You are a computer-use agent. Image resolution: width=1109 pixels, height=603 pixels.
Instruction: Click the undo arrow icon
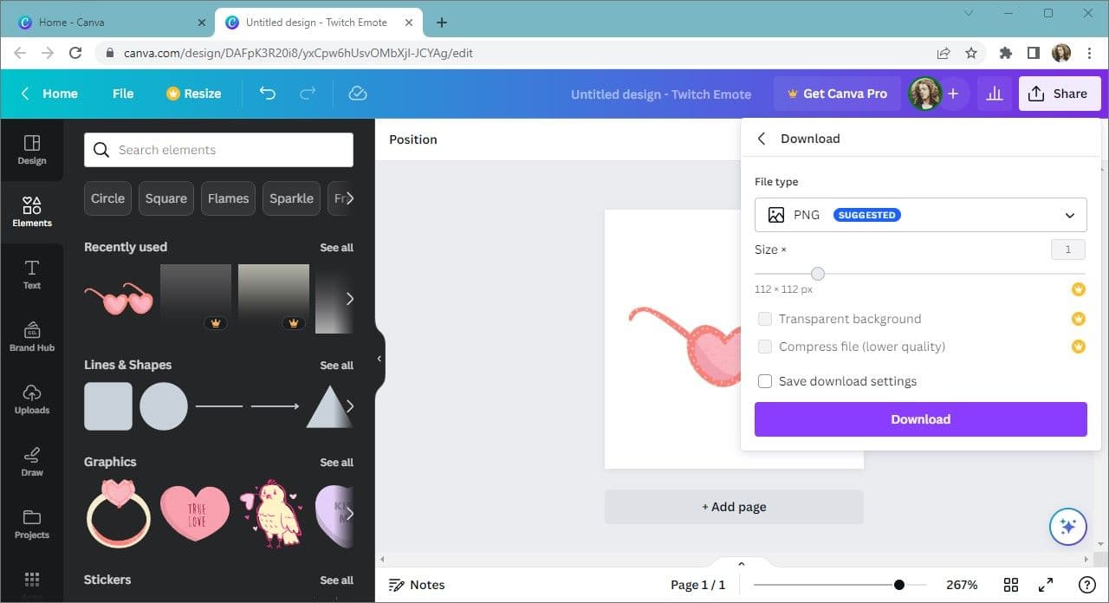[268, 94]
